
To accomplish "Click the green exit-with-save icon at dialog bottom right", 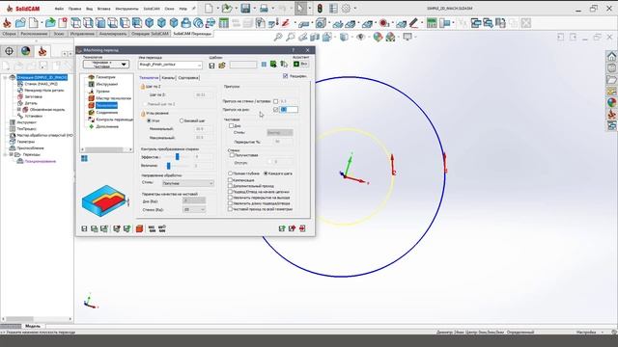I will pos(282,228).
